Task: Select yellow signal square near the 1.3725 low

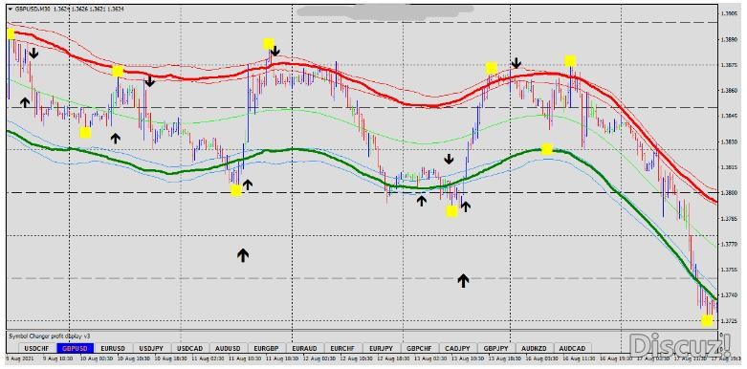Action: pyautogui.click(x=707, y=320)
